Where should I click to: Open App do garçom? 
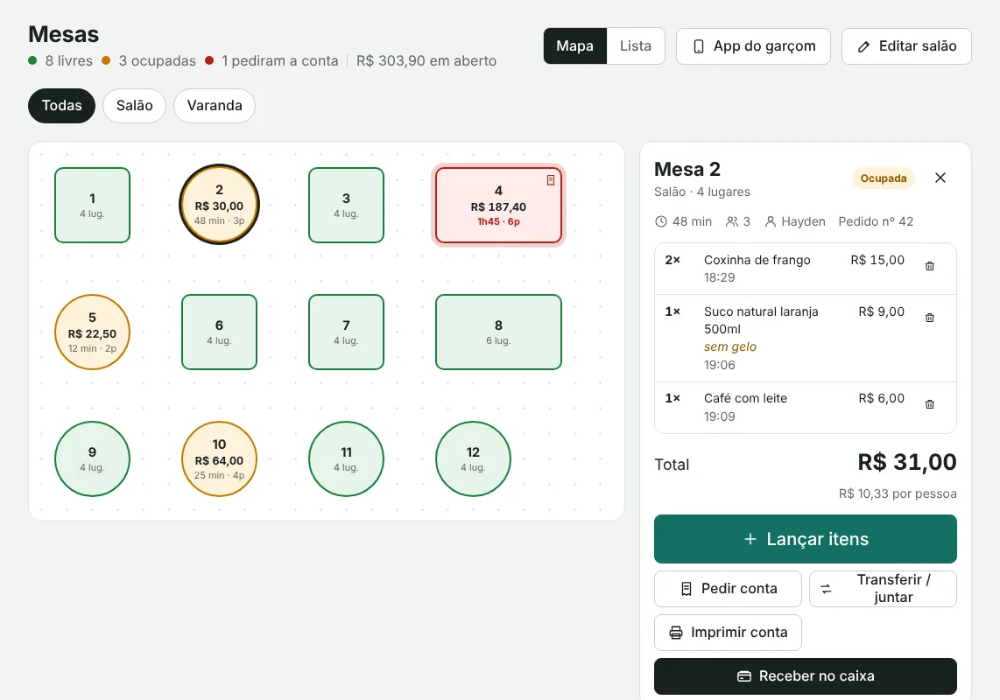[x=753, y=45]
